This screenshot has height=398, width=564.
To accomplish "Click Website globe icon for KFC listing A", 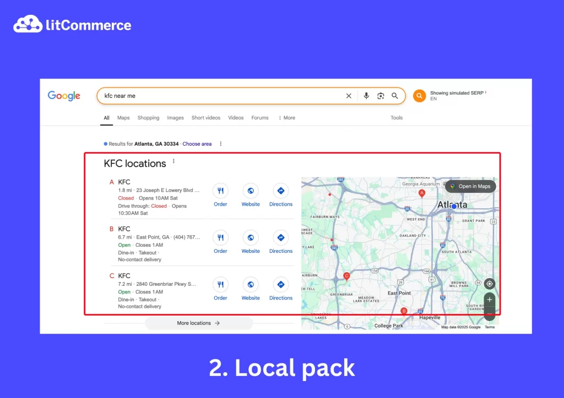I will (x=251, y=191).
